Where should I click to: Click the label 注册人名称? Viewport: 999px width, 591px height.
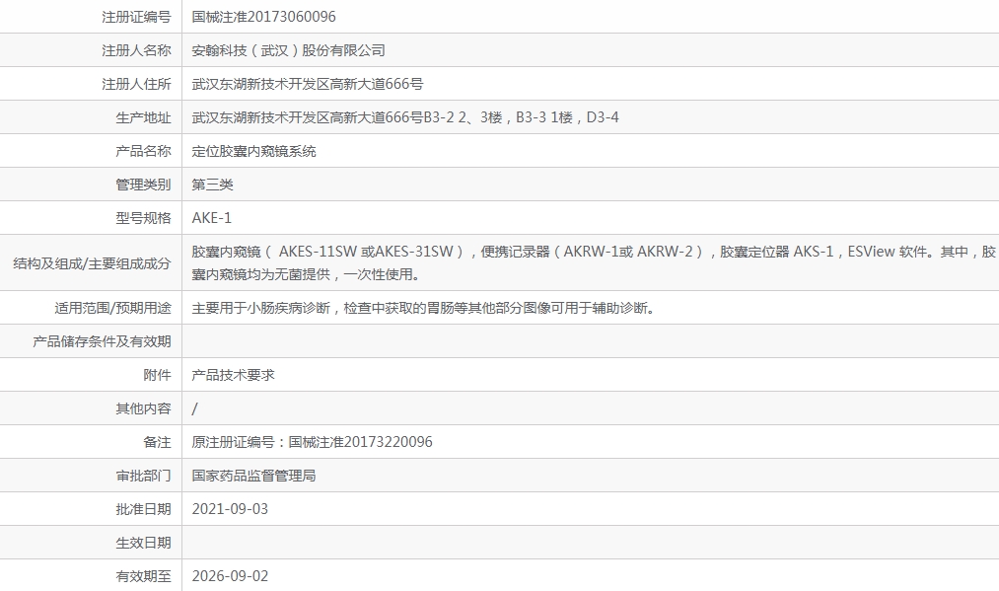pyautogui.click(x=136, y=50)
